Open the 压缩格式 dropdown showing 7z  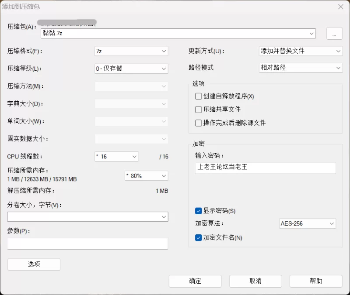(x=131, y=51)
